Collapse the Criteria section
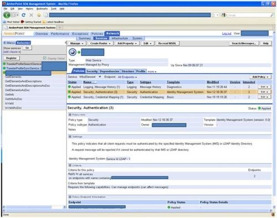This screenshot has width=277, height=218. 70,165
